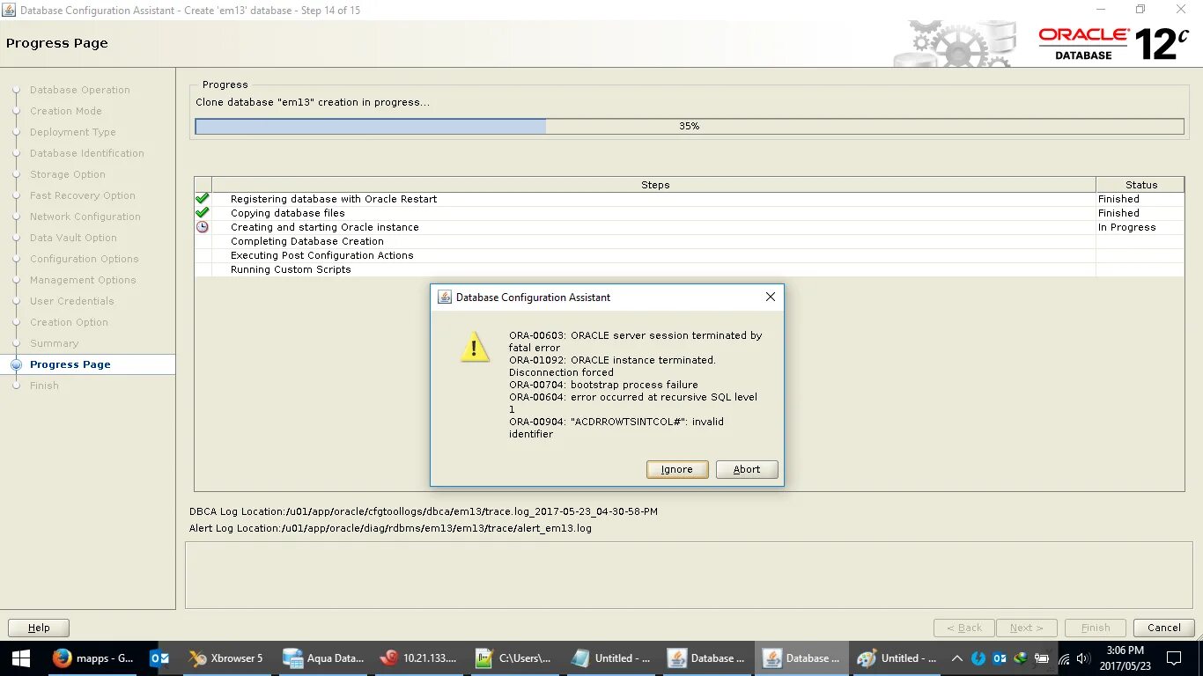Click the Help button
The width and height of the screenshot is (1203, 676).
(x=39, y=628)
